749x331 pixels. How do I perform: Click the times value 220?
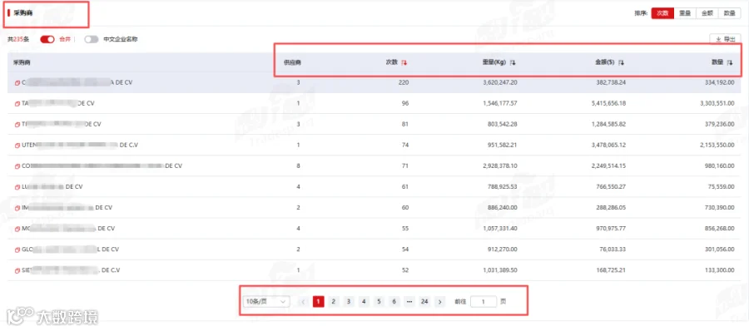point(404,82)
